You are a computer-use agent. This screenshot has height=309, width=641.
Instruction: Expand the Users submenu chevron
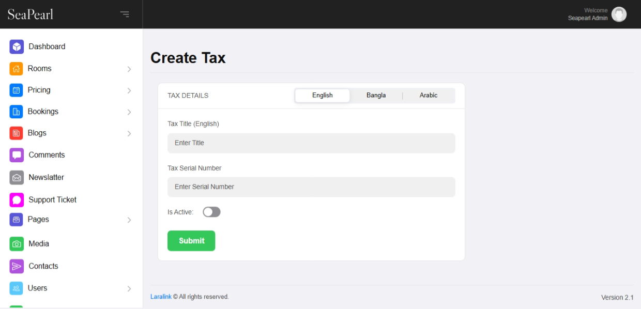point(129,289)
